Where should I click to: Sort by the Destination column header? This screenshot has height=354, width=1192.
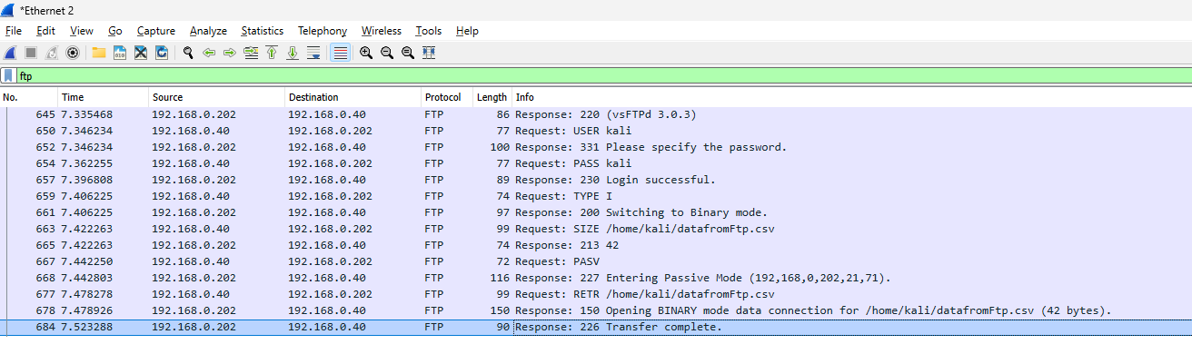coord(353,97)
